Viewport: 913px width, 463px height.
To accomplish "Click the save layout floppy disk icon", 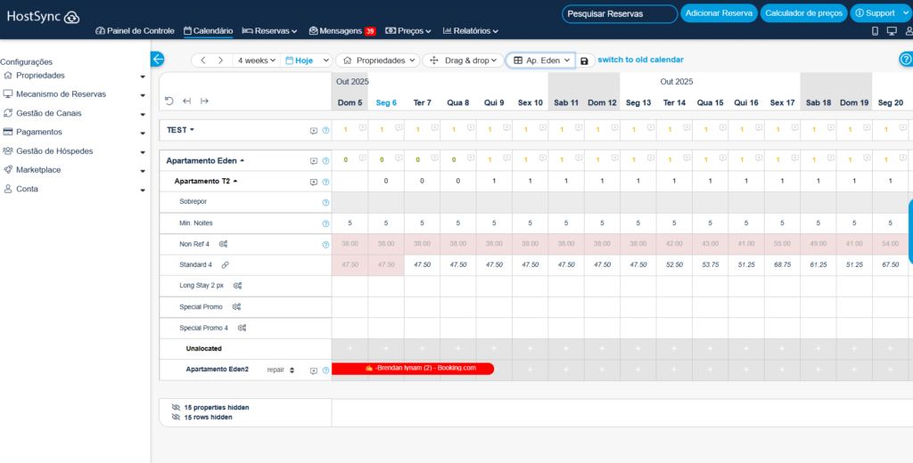I will 584,61.
